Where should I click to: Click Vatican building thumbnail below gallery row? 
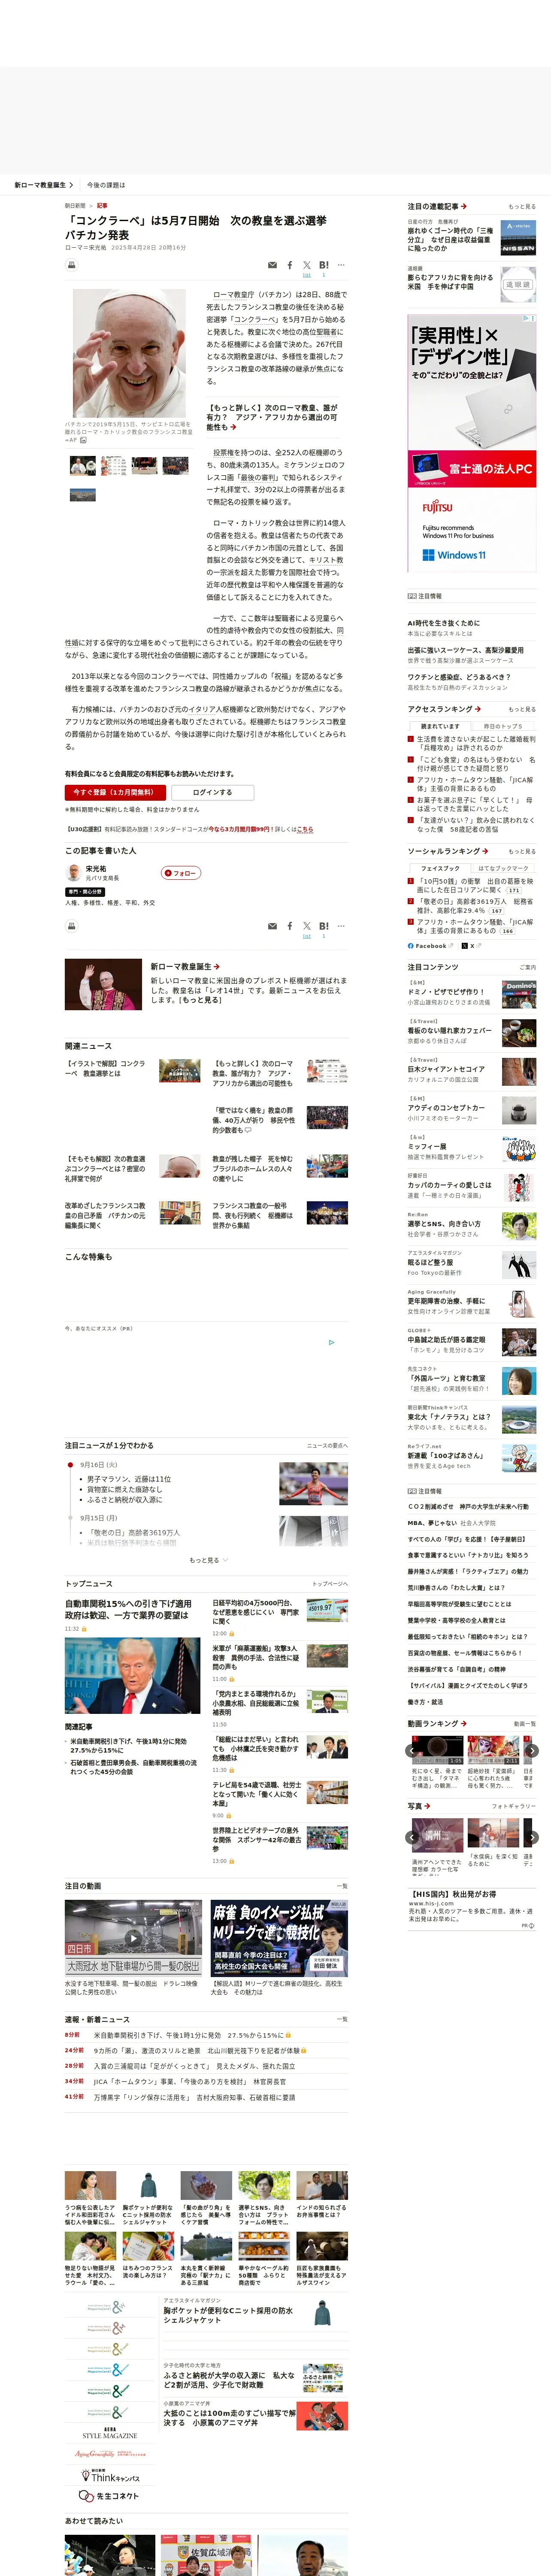coord(83,495)
